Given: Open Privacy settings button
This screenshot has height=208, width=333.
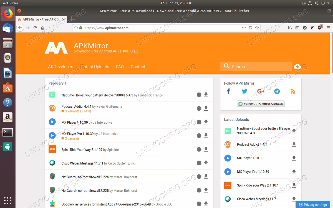Looking at the screenshot, I should pos(312,205).
